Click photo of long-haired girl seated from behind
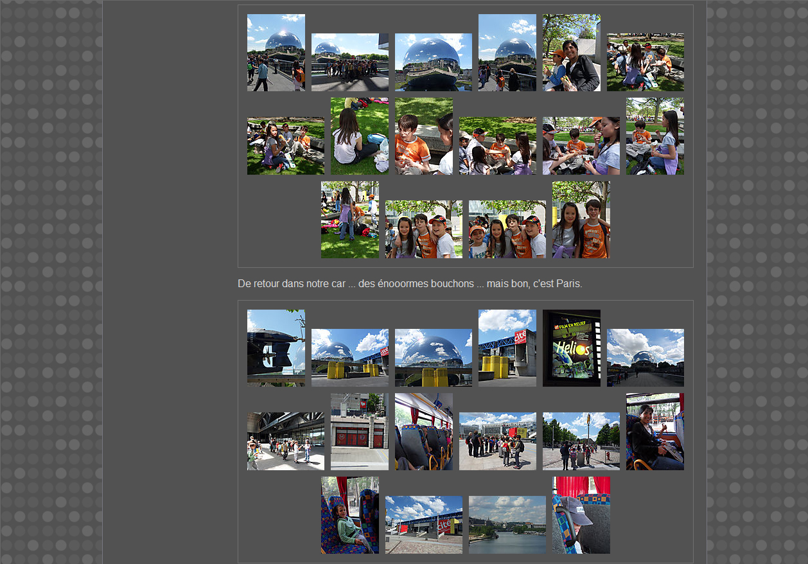Viewport: 808px width, 564px height. point(359,136)
